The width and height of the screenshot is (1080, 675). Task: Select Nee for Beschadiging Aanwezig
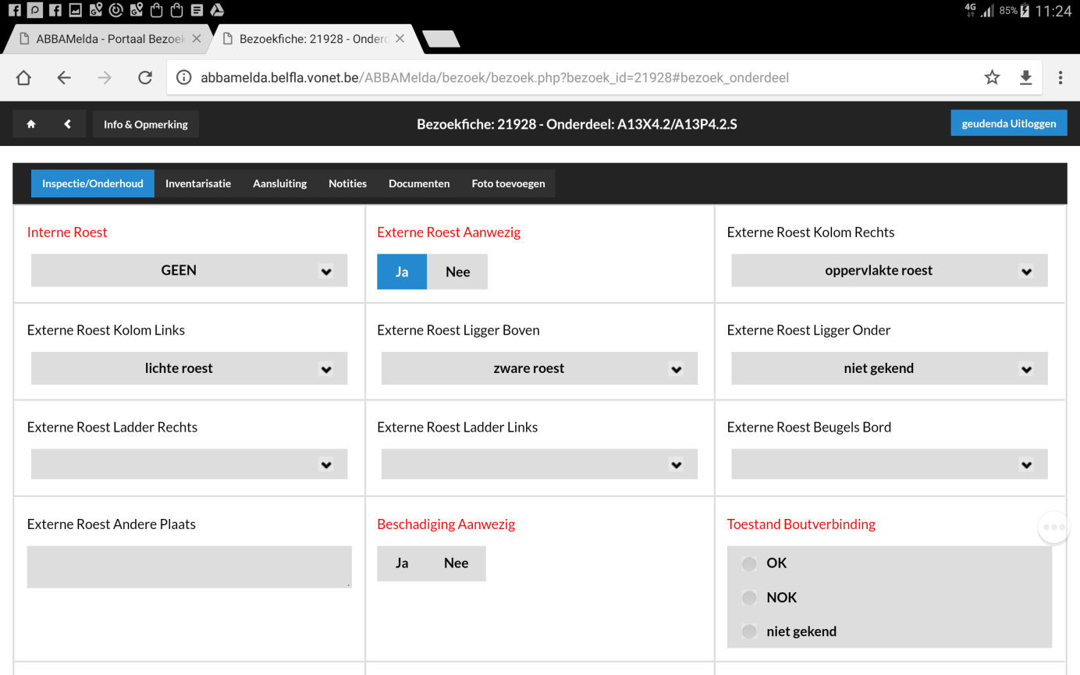pyautogui.click(x=457, y=563)
